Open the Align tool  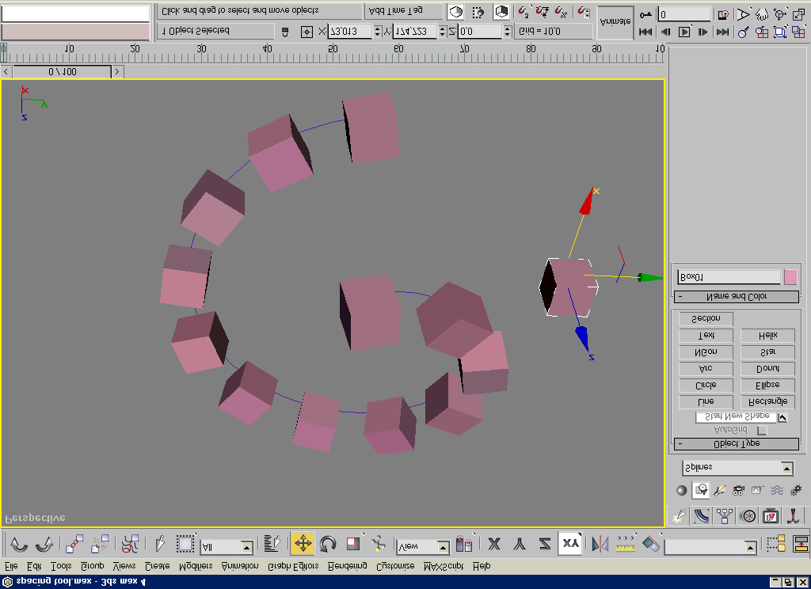[651, 544]
